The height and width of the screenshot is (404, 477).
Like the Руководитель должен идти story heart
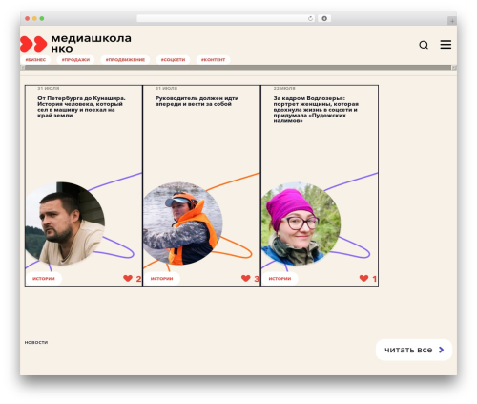246,278
